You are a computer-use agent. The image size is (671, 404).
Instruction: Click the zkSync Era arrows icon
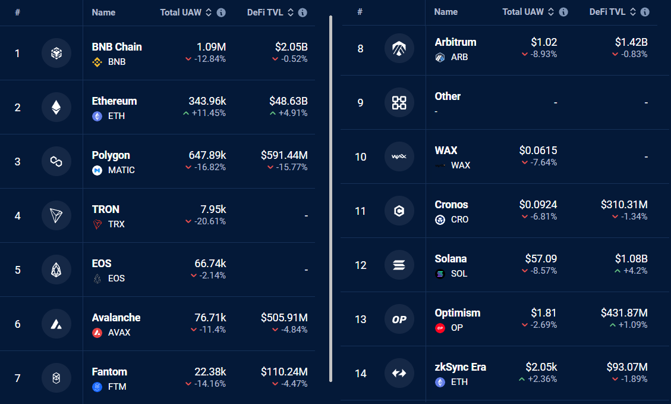(x=399, y=373)
